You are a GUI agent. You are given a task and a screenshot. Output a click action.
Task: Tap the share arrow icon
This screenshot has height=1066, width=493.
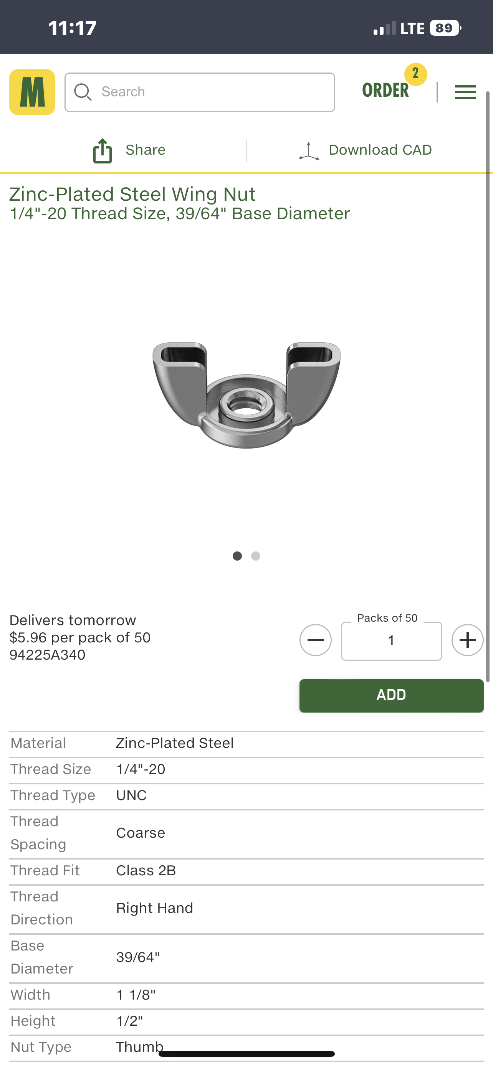[x=102, y=151]
